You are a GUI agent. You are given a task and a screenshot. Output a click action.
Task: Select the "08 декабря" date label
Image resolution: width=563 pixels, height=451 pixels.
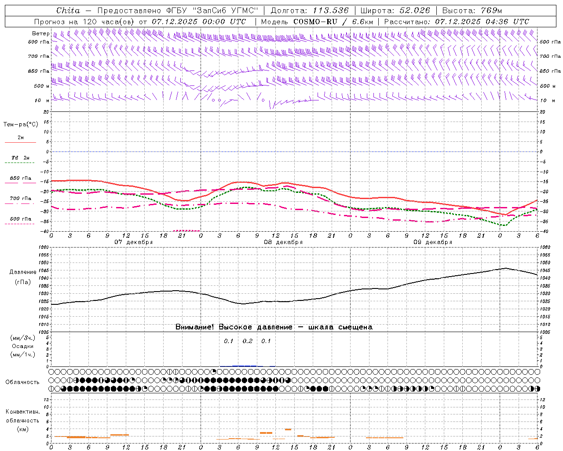[x=283, y=242]
